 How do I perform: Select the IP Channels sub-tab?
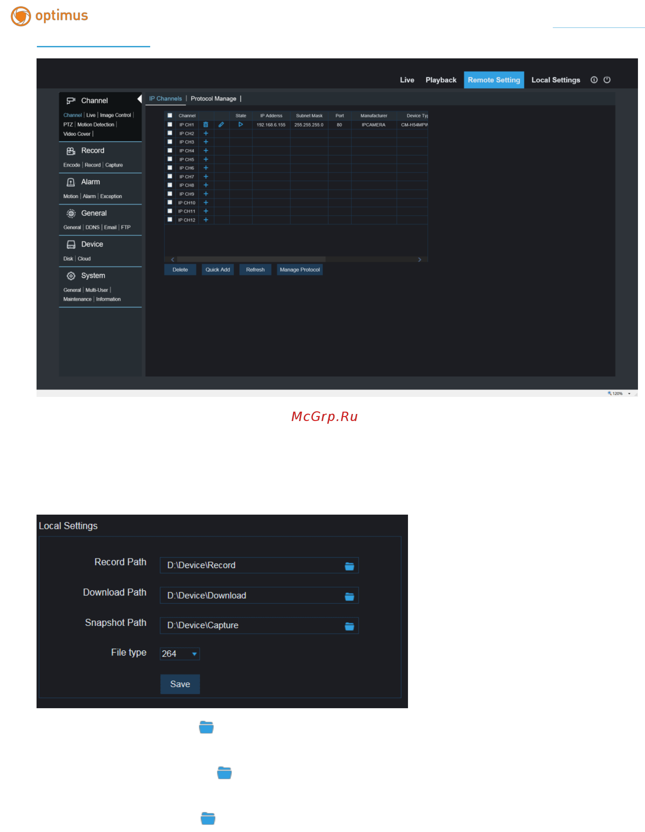coord(165,99)
